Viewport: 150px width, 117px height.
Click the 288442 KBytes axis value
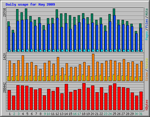[4, 87]
